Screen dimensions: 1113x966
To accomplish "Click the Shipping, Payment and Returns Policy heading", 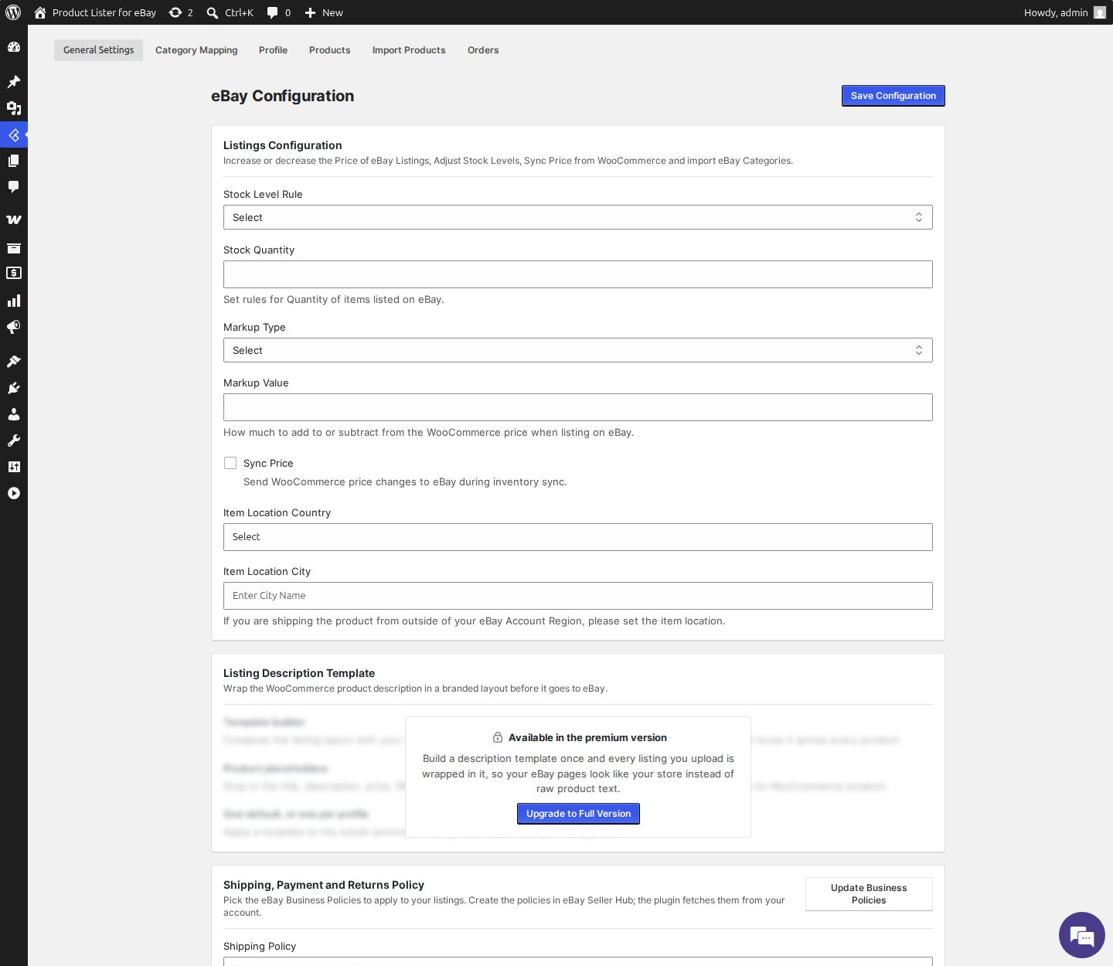I will [x=324, y=885].
